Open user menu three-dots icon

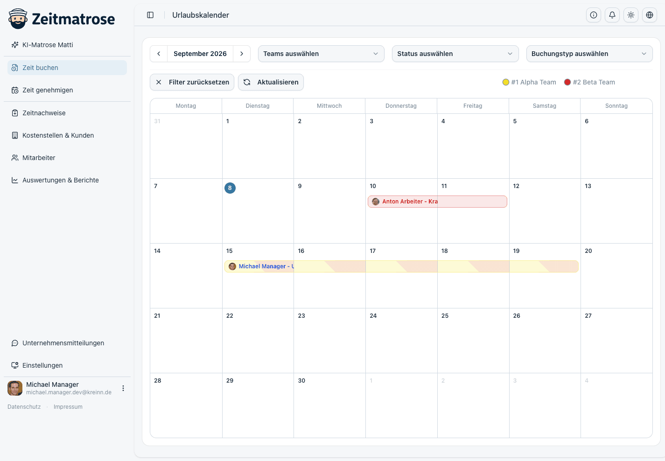click(x=123, y=388)
